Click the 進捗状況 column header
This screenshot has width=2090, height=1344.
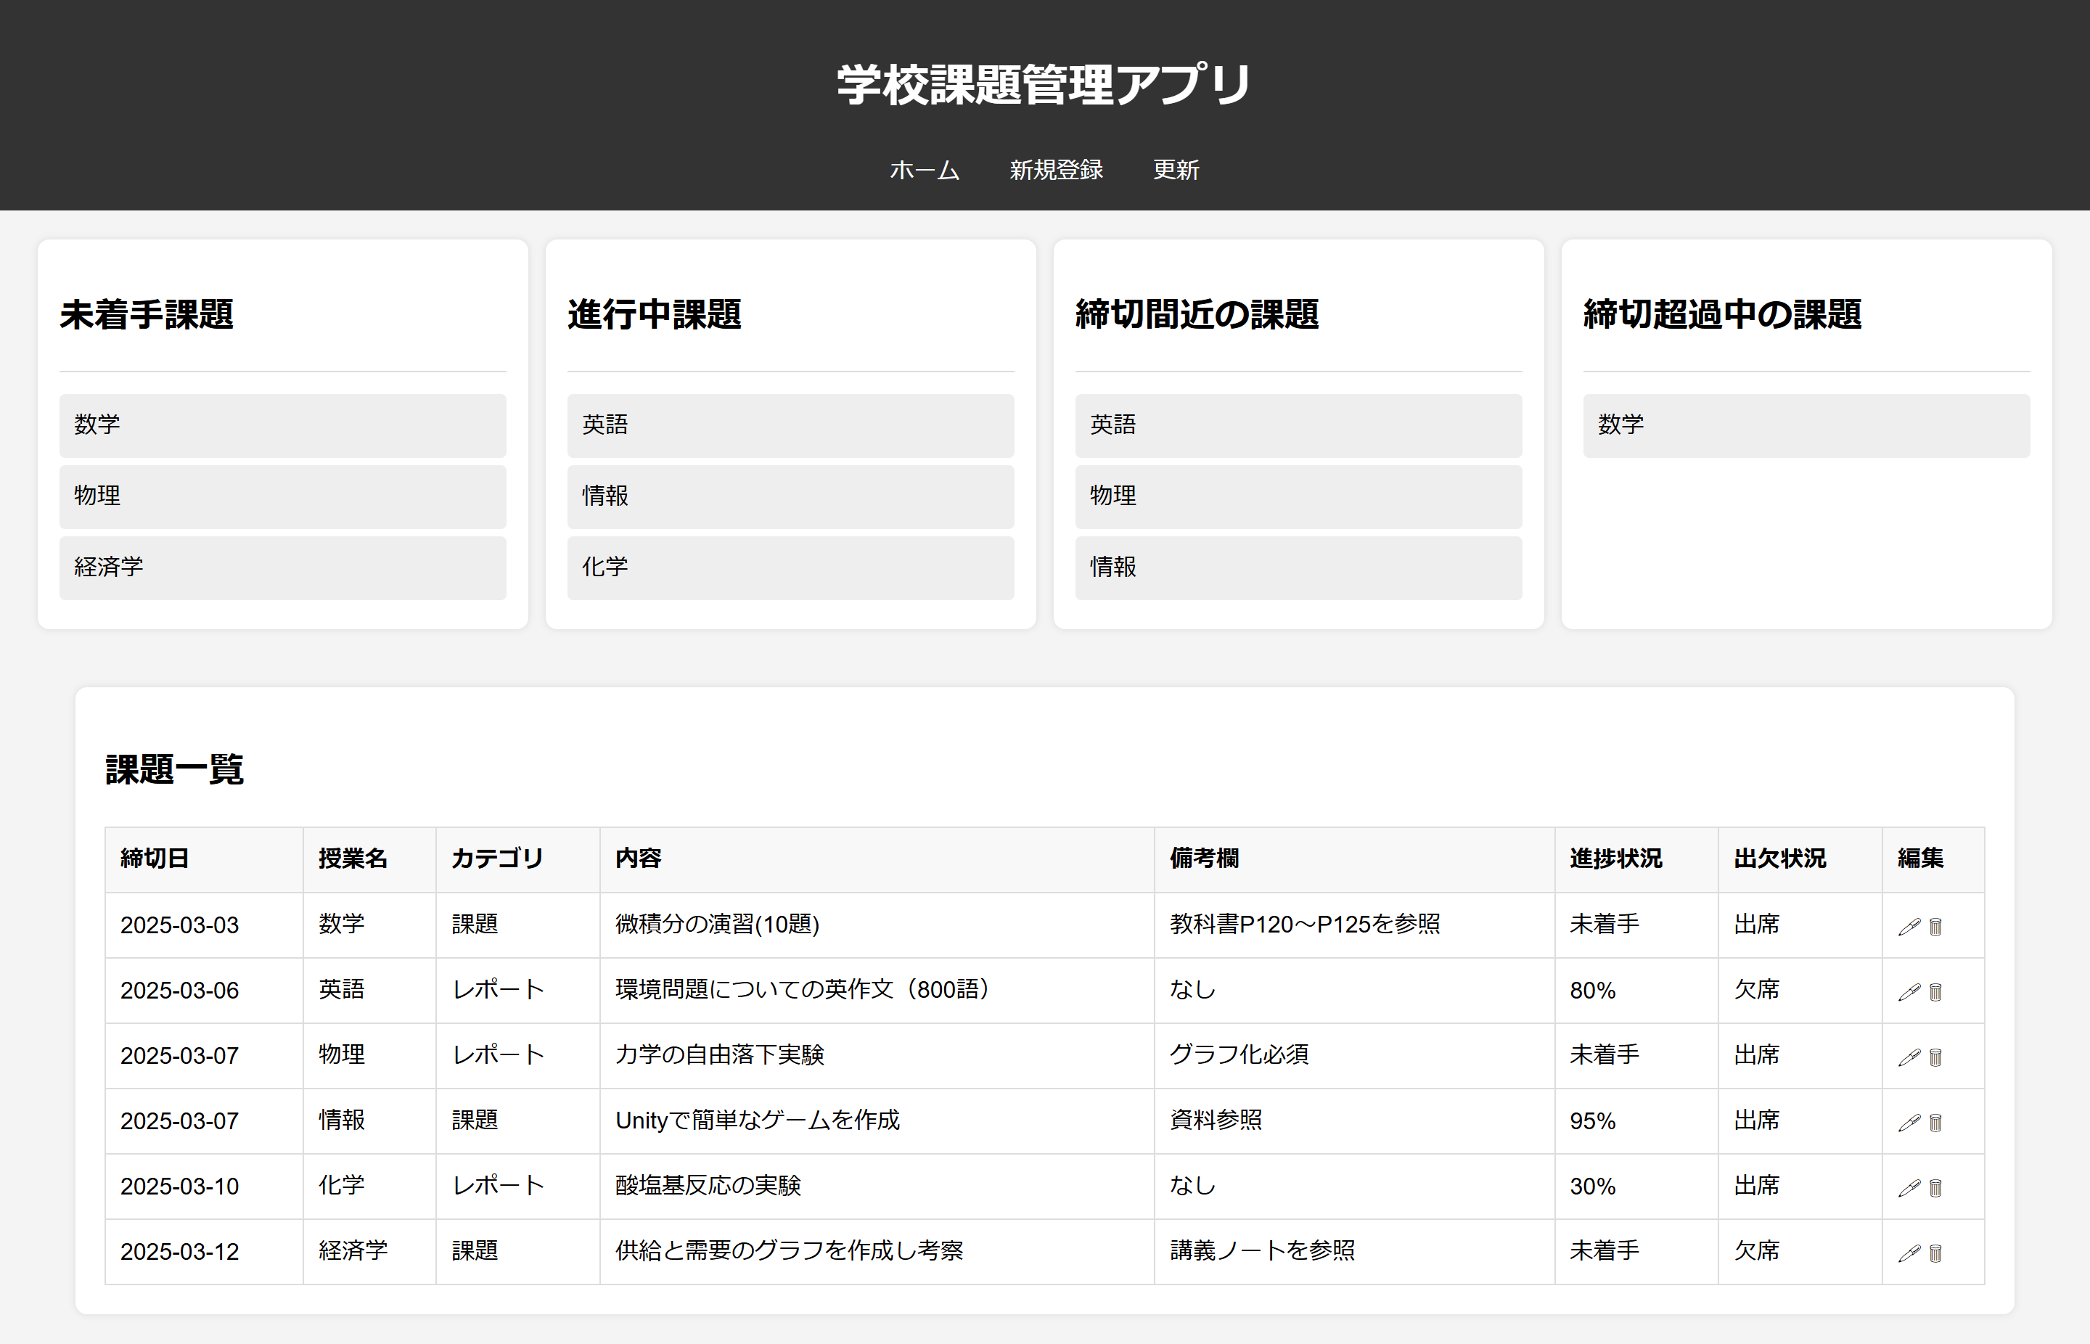point(1615,859)
